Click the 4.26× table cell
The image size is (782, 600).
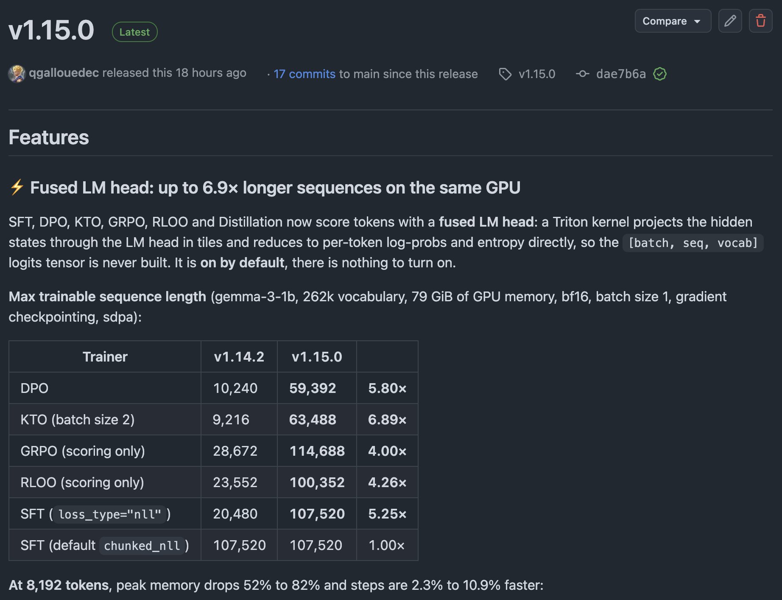387,482
